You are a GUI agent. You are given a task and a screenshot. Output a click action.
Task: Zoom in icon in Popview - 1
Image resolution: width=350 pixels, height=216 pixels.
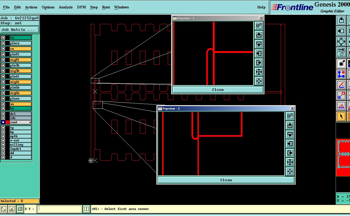pos(259,72)
